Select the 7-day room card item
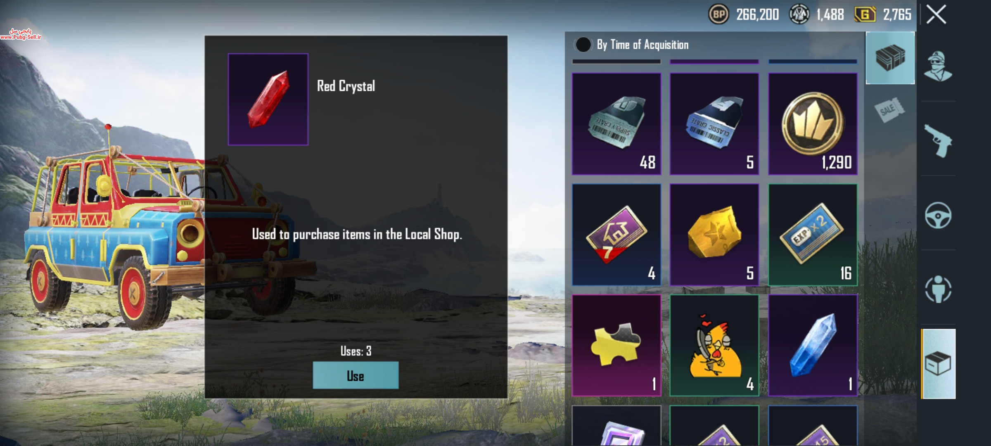The width and height of the screenshot is (991, 446). 616,235
